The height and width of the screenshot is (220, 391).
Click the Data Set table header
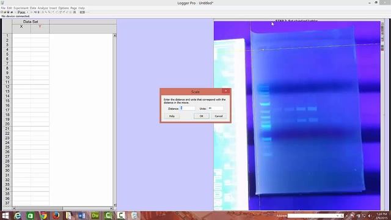click(31, 22)
